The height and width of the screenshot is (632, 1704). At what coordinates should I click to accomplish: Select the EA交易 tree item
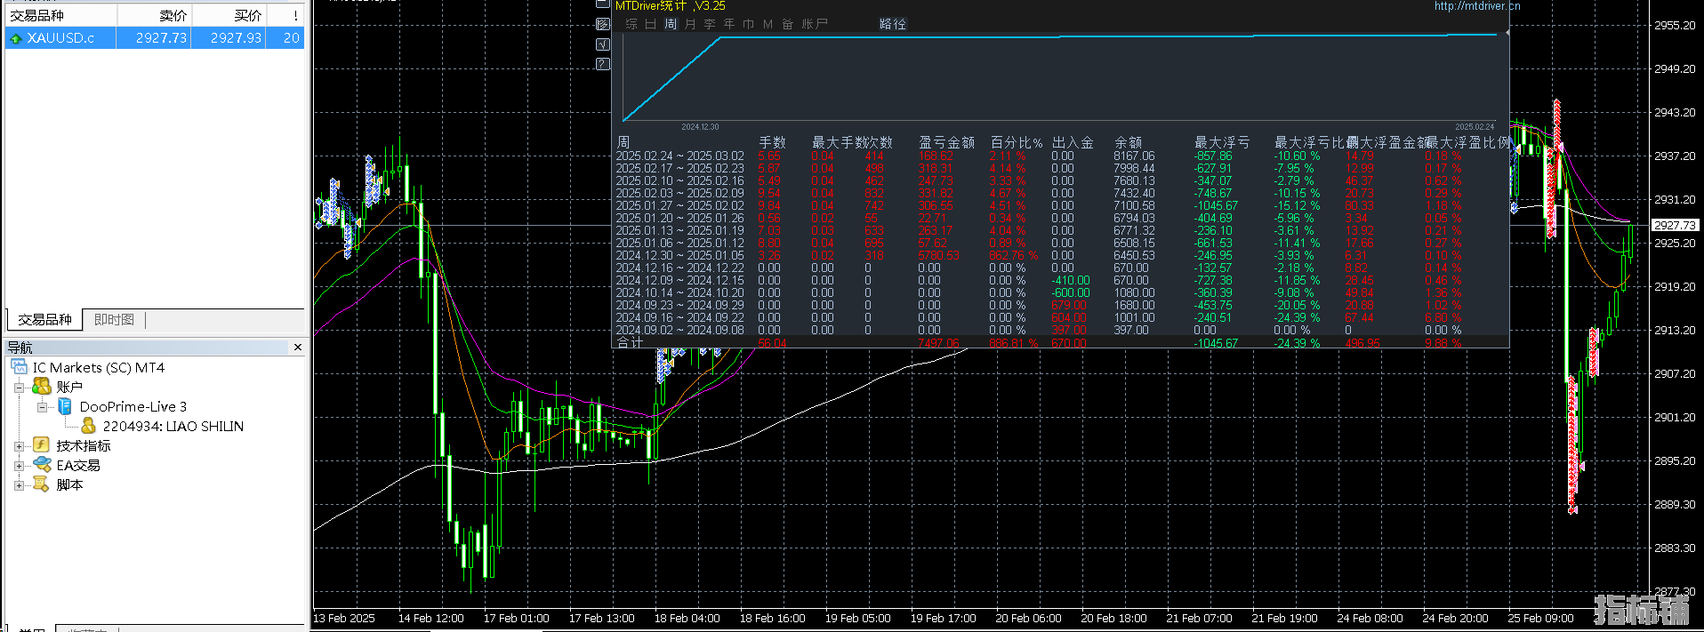pos(78,465)
